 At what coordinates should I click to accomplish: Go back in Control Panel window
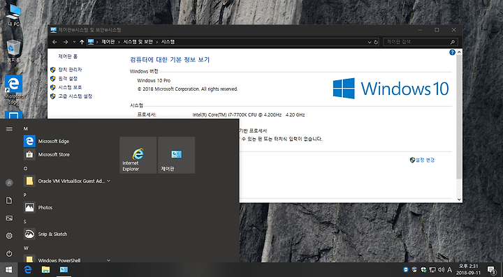(x=54, y=42)
